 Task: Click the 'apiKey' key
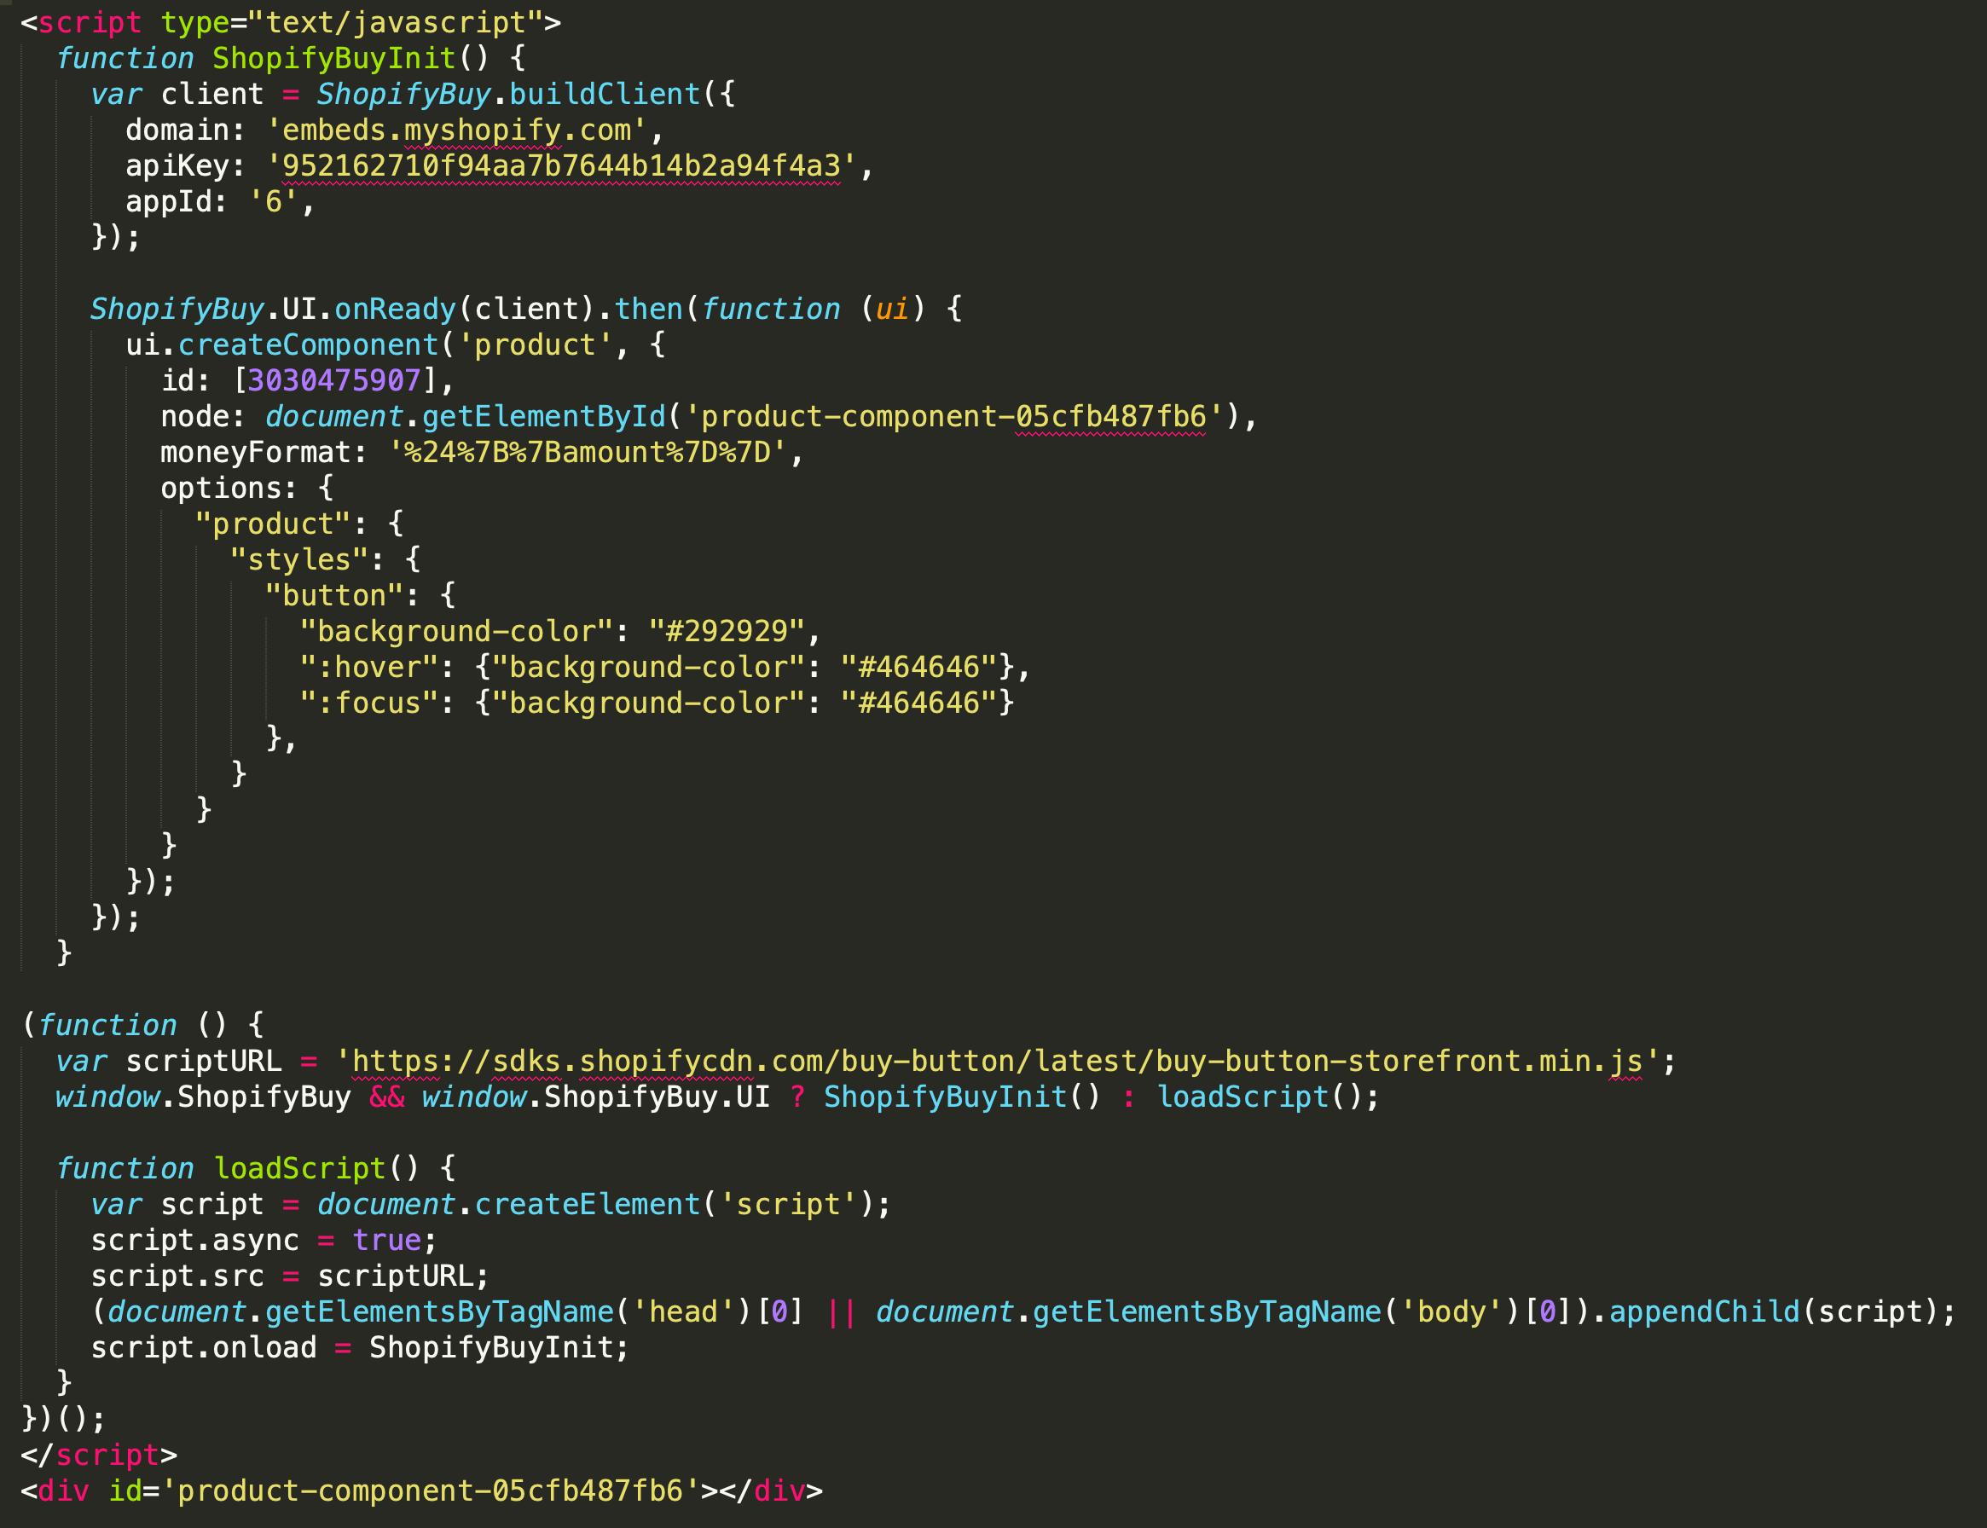point(177,165)
